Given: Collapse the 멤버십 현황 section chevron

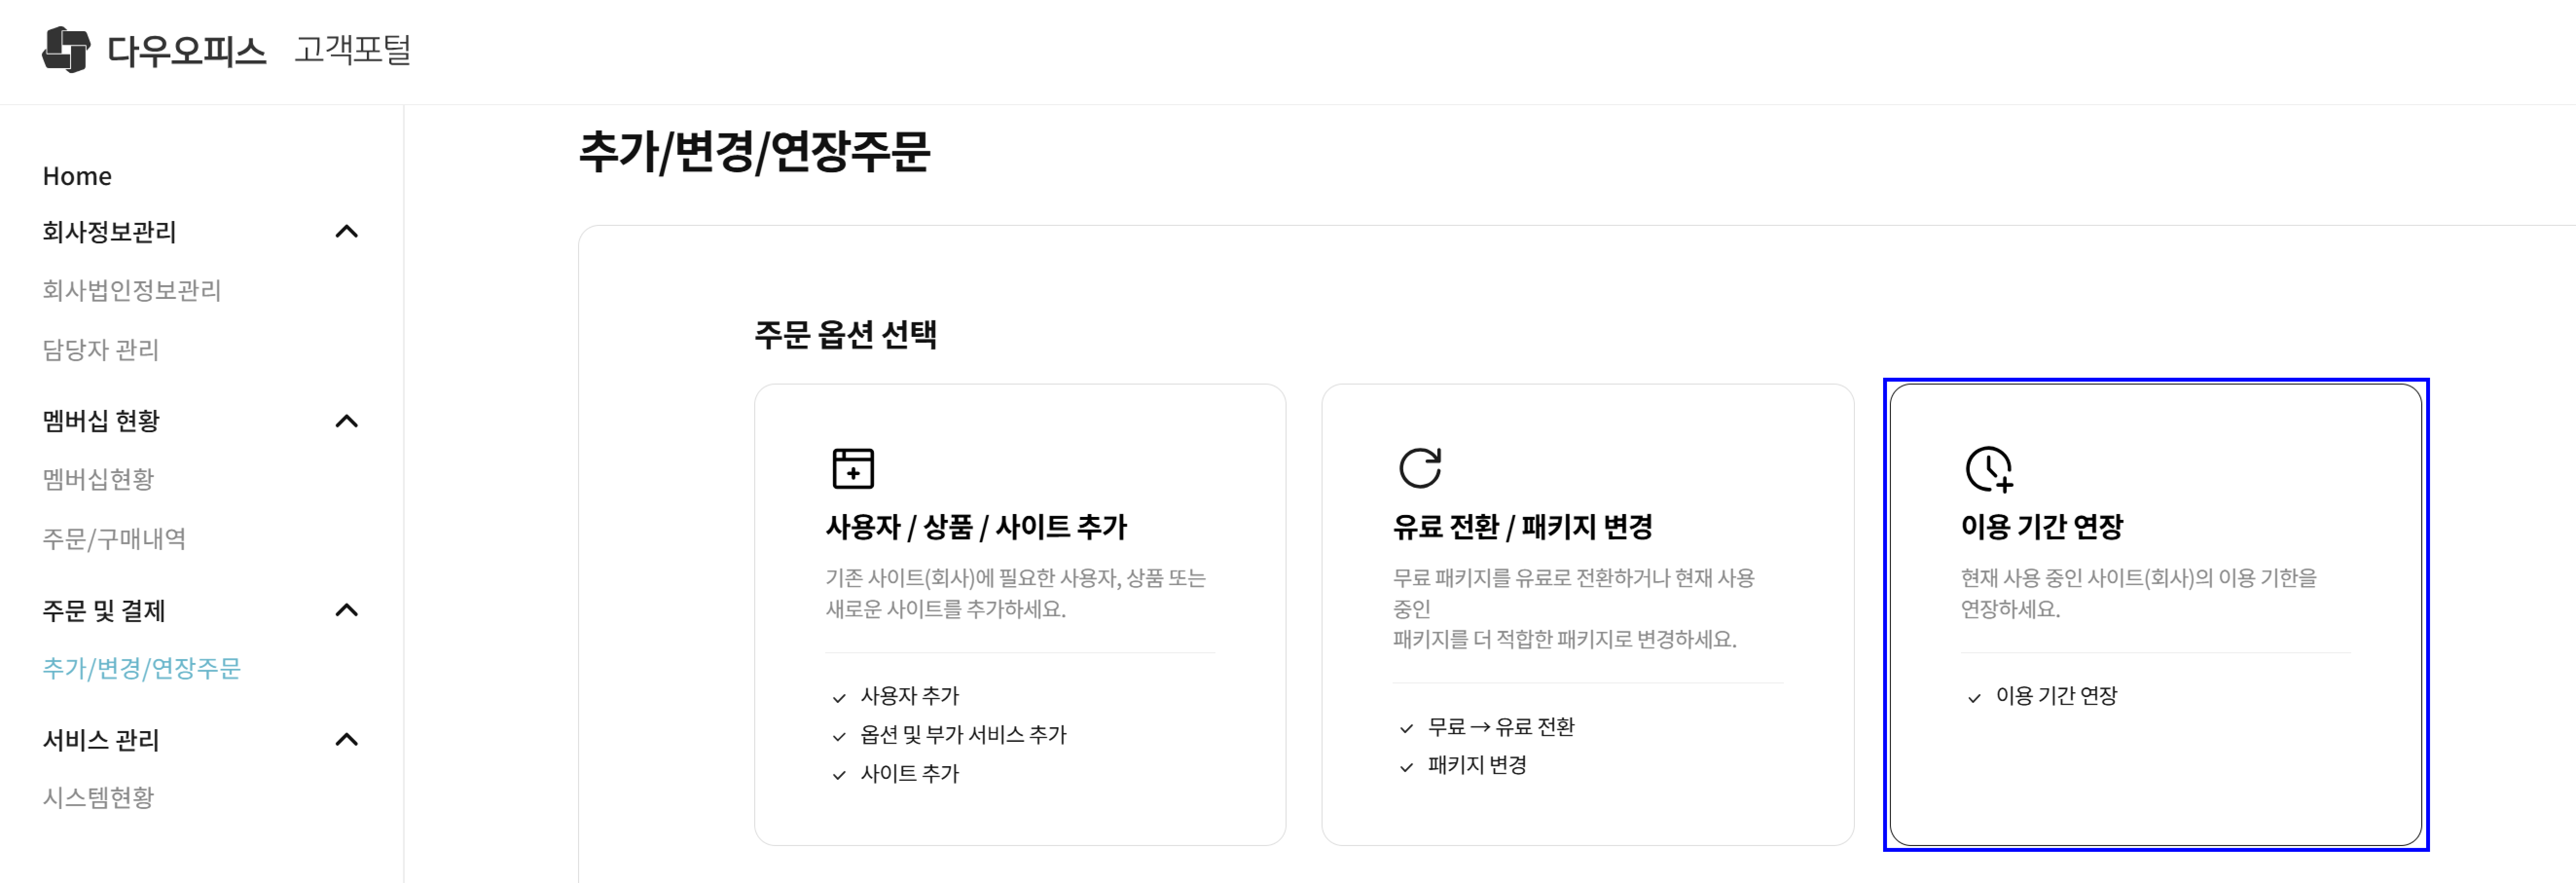Looking at the screenshot, I should pyautogui.click(x=346, y=421).
